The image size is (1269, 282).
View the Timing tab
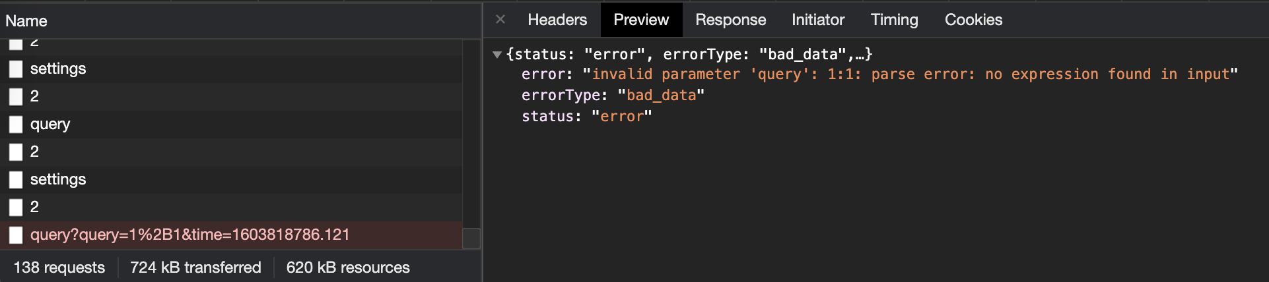click(894, 20)
